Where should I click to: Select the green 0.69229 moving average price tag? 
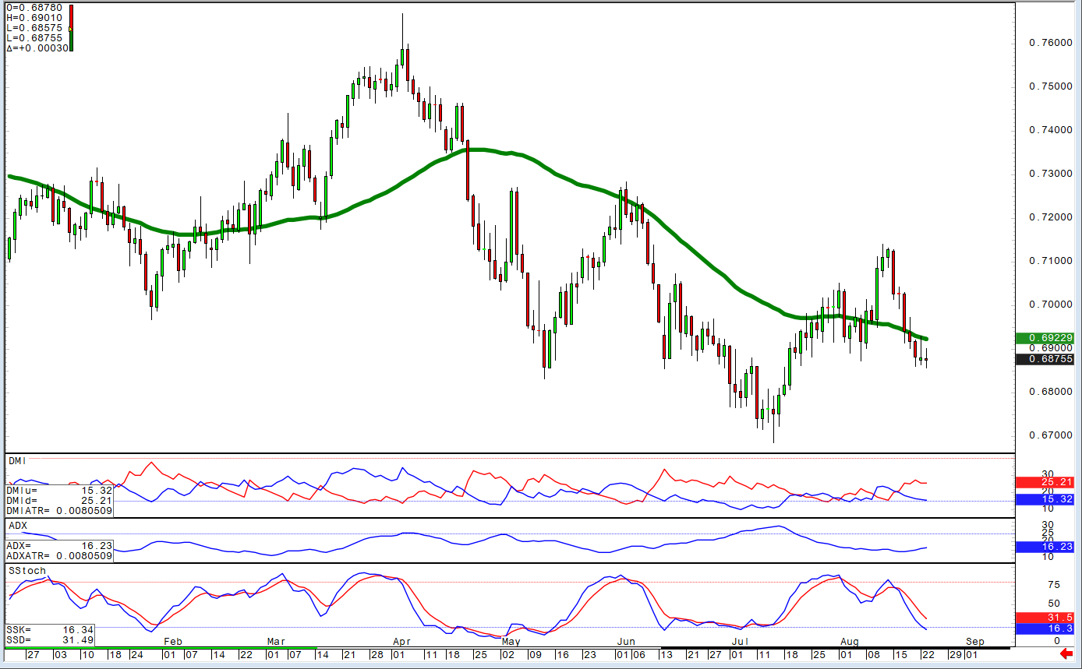click(x=1045, y=338)
